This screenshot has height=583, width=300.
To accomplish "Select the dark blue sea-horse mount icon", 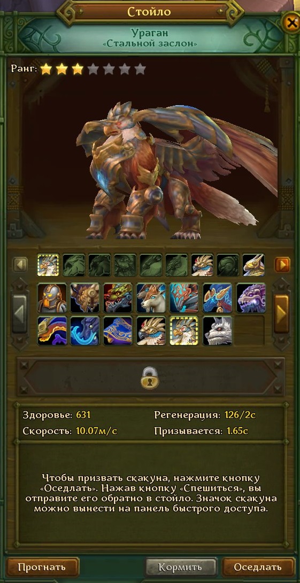I will point(85,330).
